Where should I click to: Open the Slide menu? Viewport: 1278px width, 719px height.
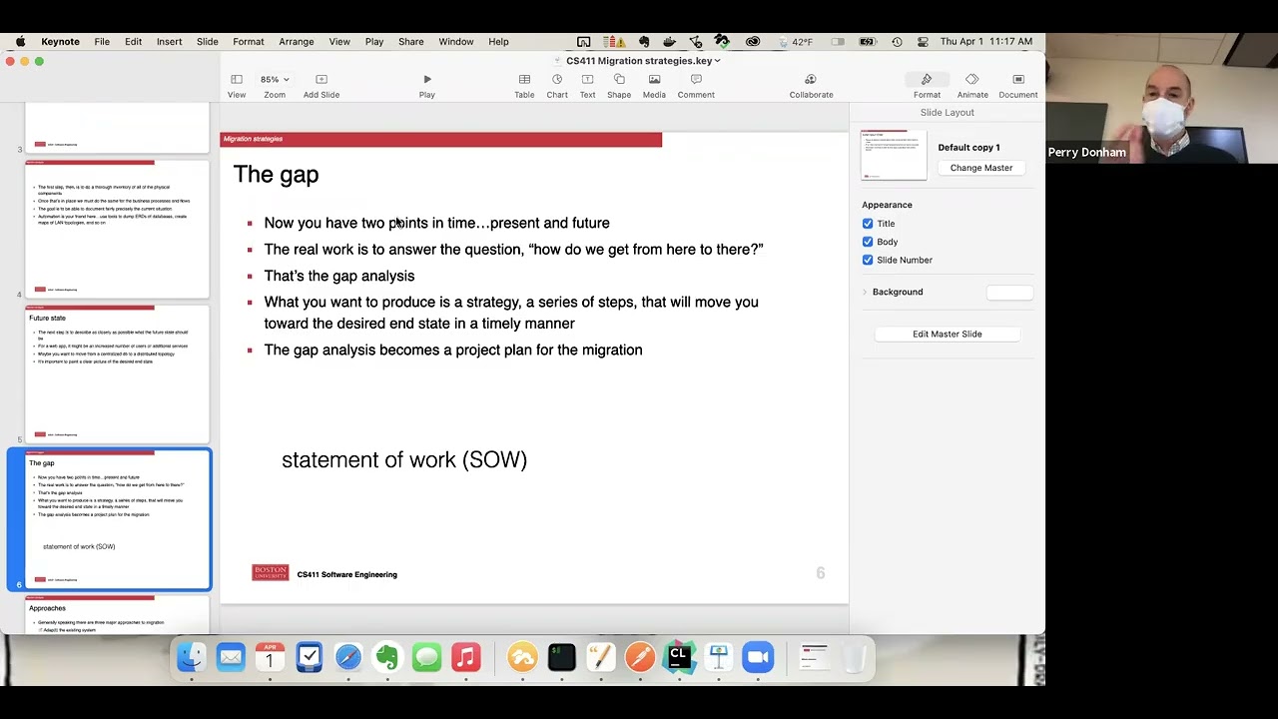[208, 42]
